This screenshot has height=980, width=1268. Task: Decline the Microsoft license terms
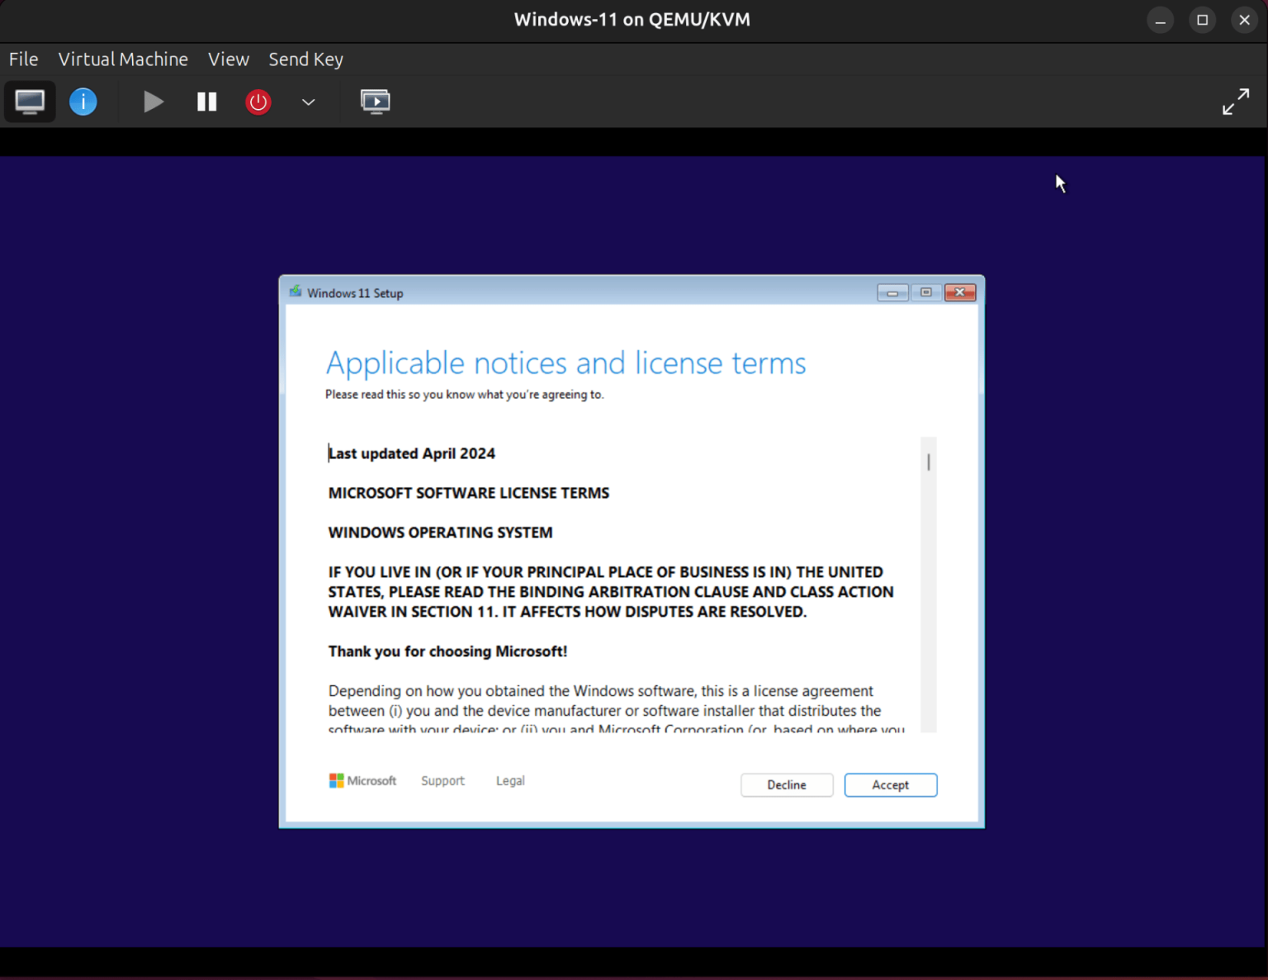[786, 784]
